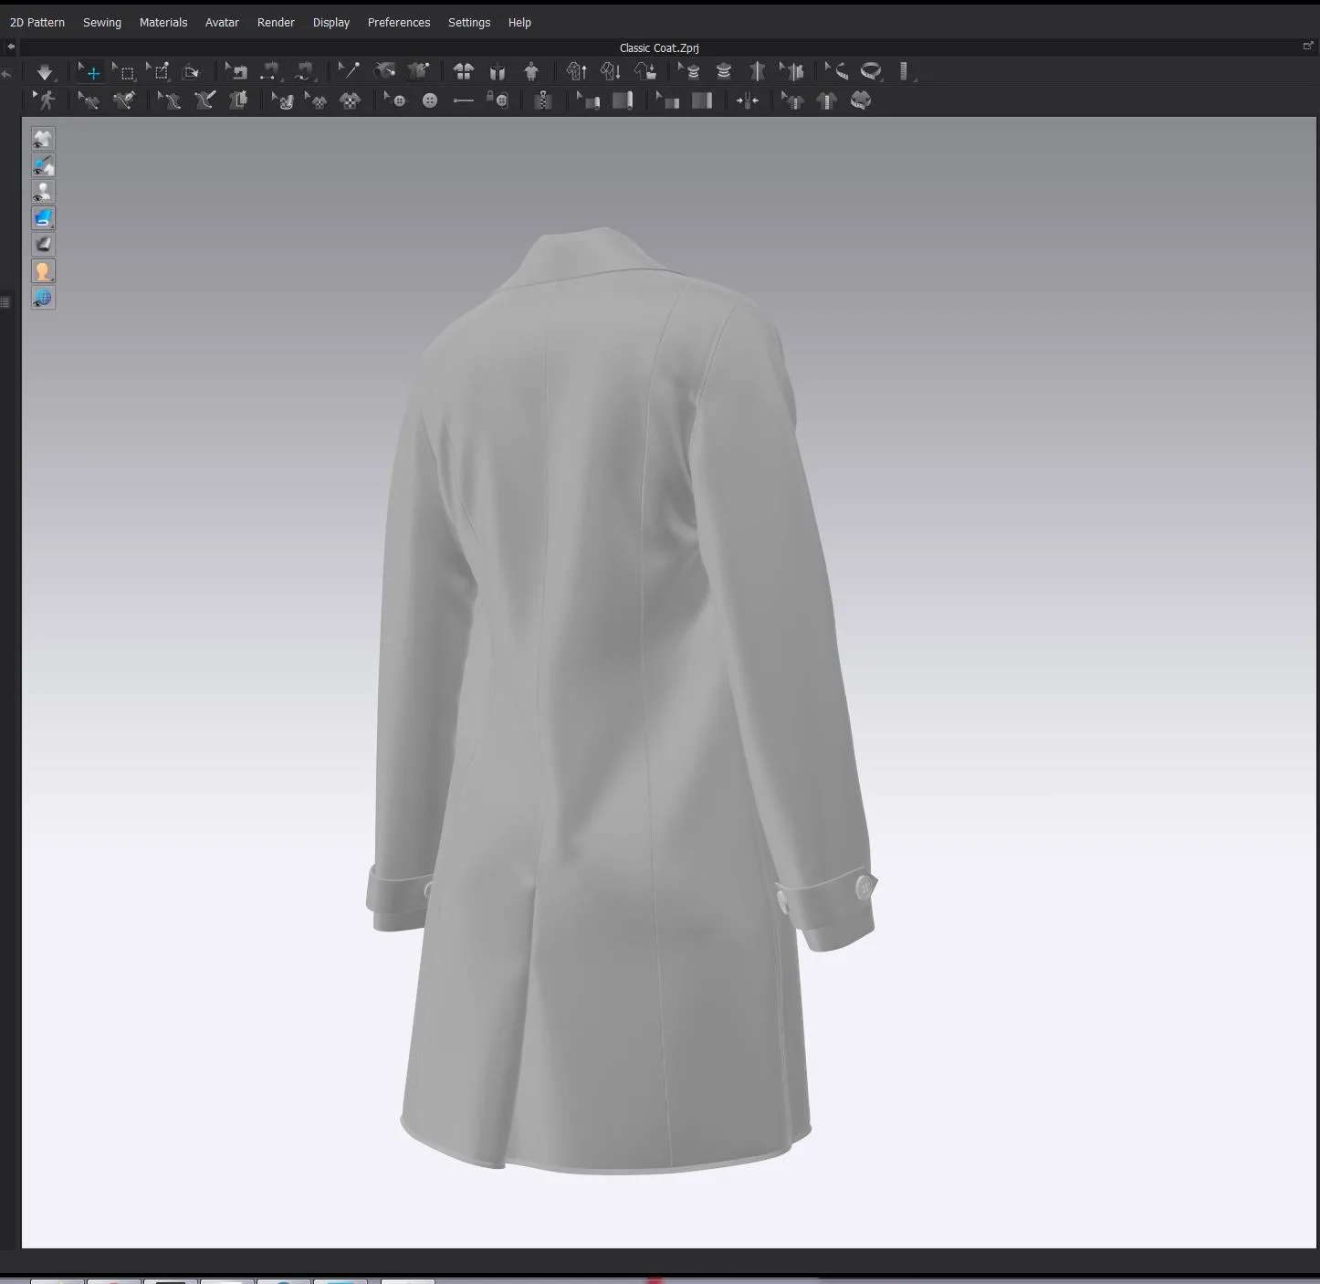Select the Edit Texture fabric-roll tool
This screenshot has height=1284, width=1320.
coord(283,100)
